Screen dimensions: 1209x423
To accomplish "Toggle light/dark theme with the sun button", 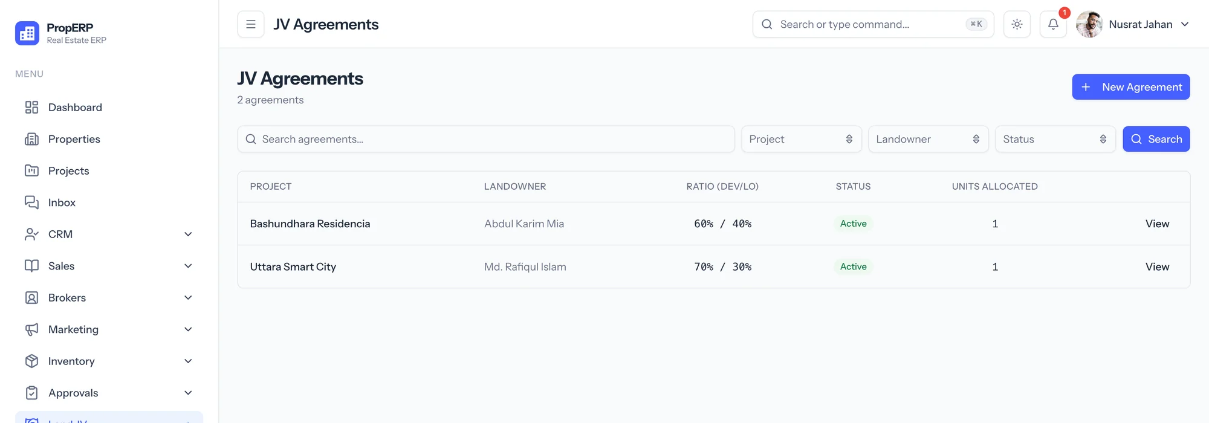I will coord(1017,24).
